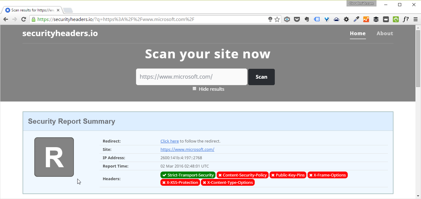
Task: Click the Content-Security-Policy red badge
Action: point(243,175)
